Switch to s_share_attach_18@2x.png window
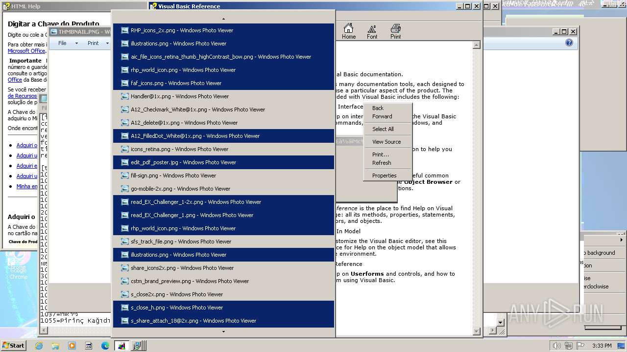Image resolution: width=627 pixels, height=352 pixels. point(223,321)
